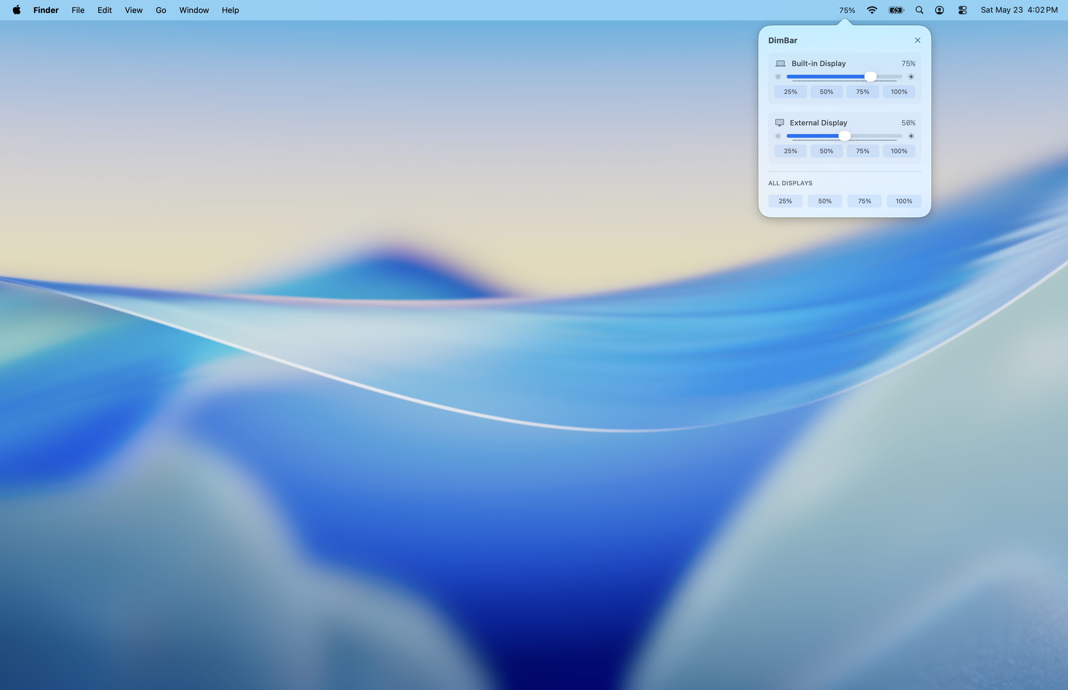This screenshot has height=690, width=1068.
Task: Open the Edit menu
Action: point(104,10)
